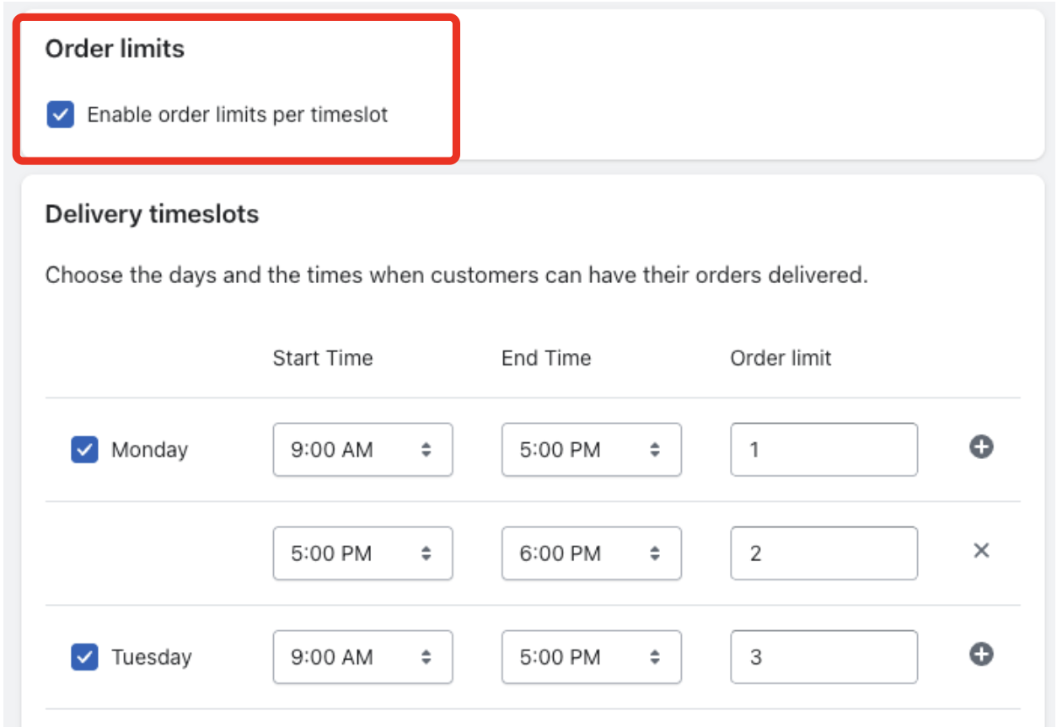Click the Delivery timeslots heading

(x=152, y=215)
